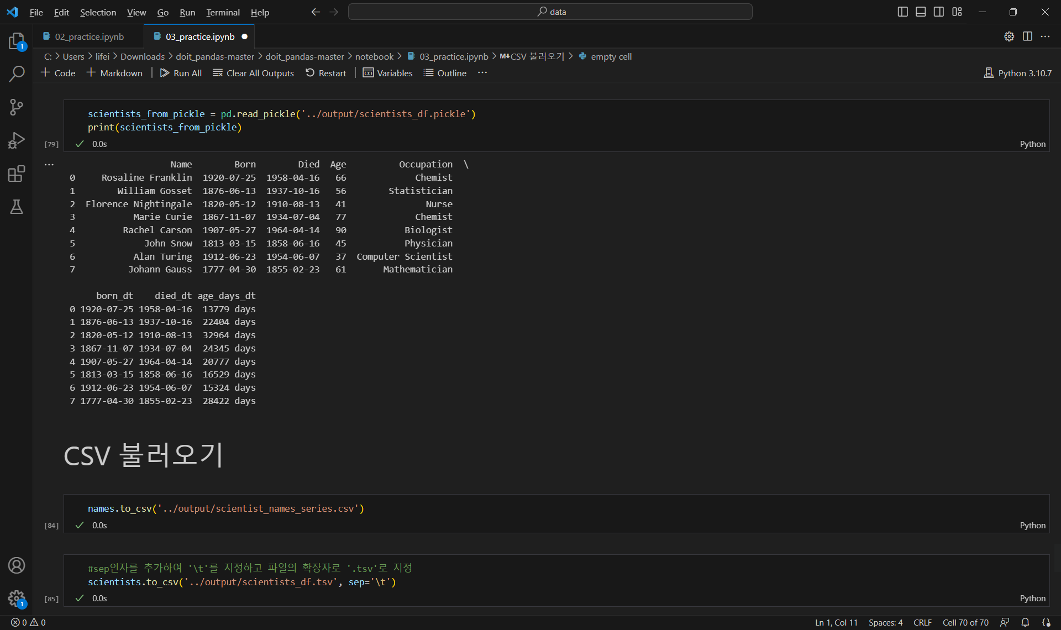Screen dimensions: 1061x630
Task: Expand the cell output ellipsis menu
Action: [x=49, y=164]
